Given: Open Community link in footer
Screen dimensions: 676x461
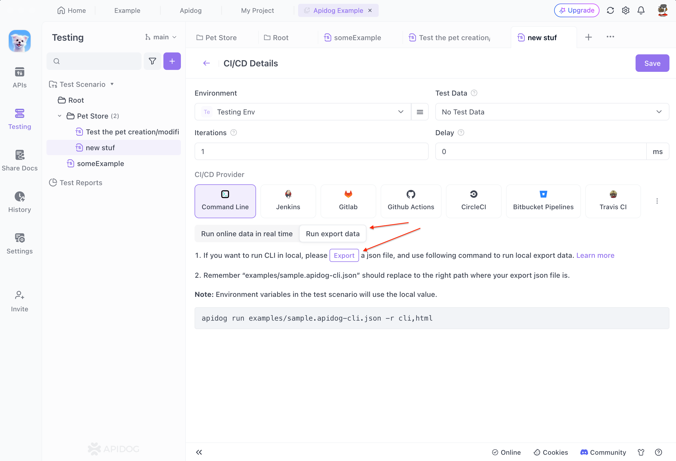Looking at the screenshot, I should (x=603, y=452).
